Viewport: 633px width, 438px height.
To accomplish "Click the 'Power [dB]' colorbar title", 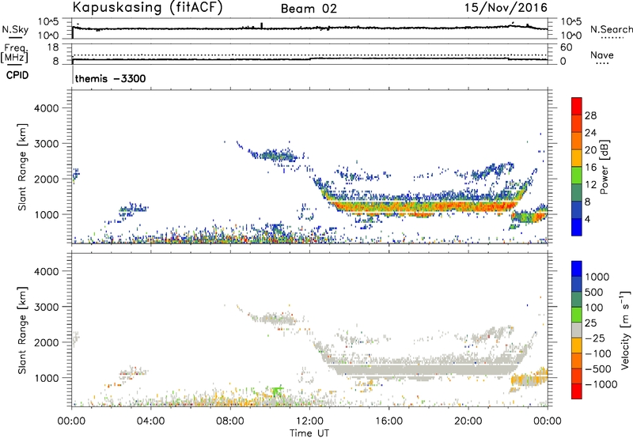I will click(604, 167).
